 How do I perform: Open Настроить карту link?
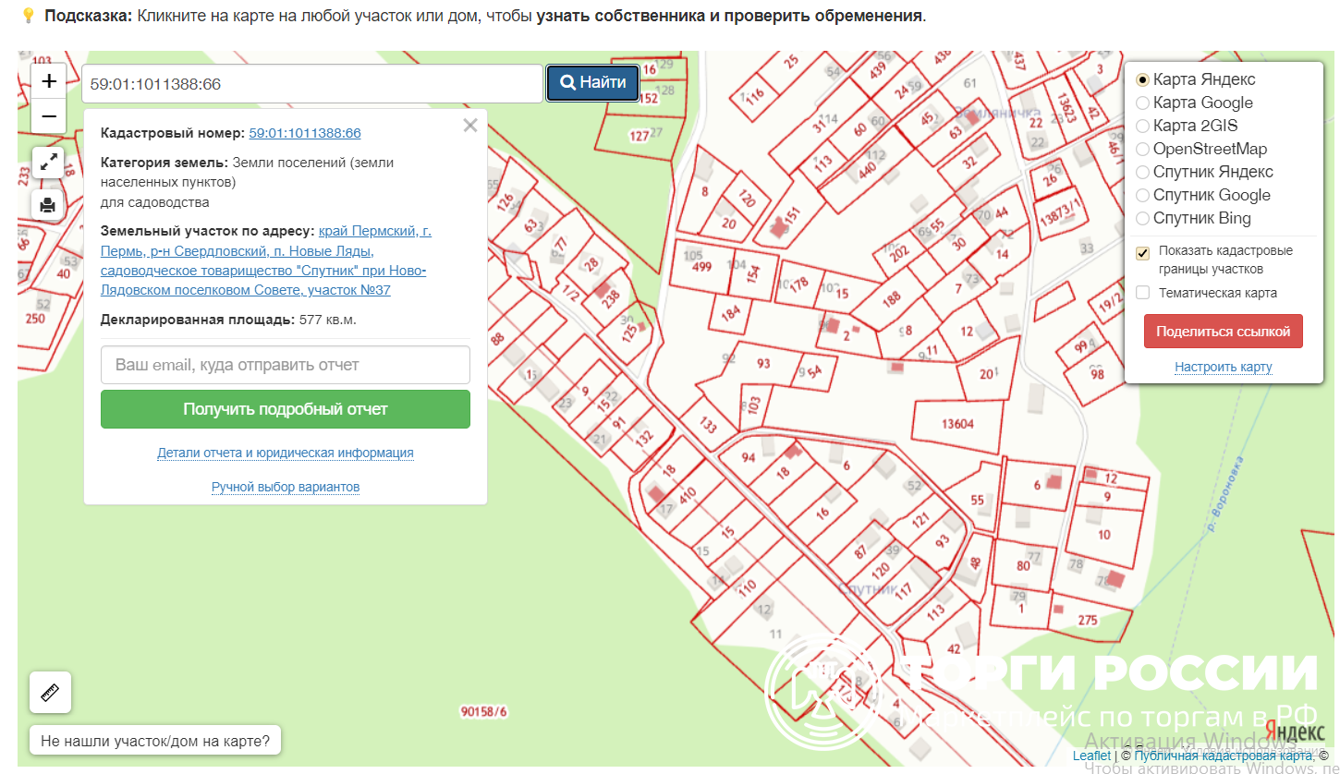1224,367
